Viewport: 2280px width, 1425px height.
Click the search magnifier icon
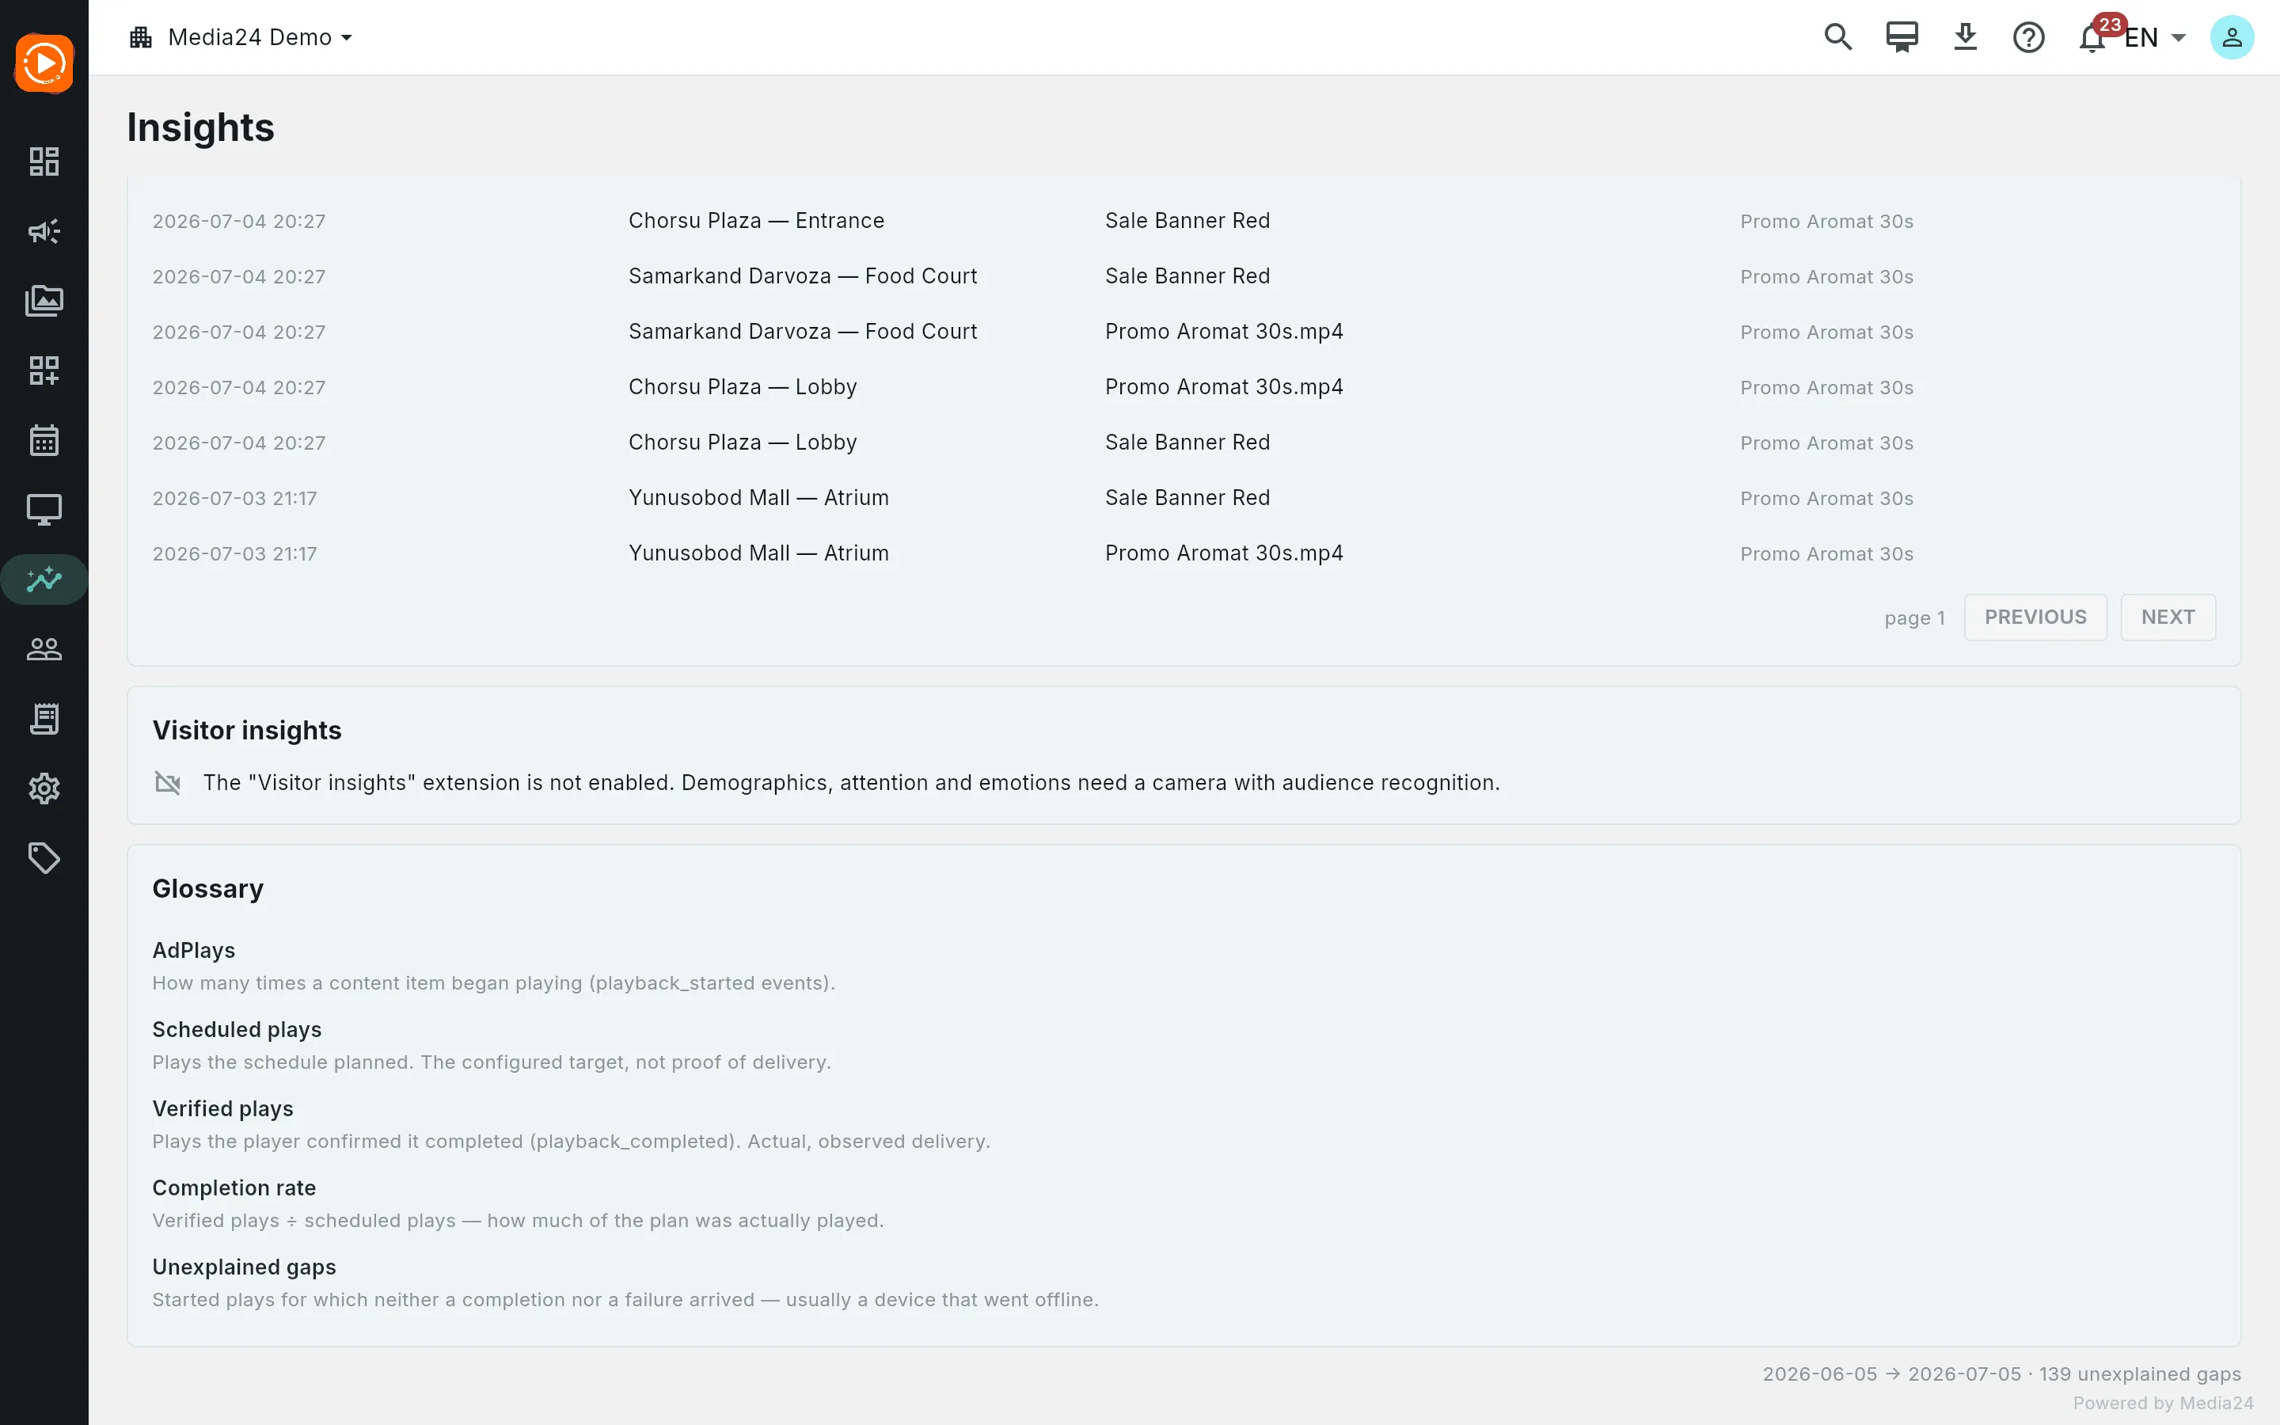click(x=1838, y=38)
